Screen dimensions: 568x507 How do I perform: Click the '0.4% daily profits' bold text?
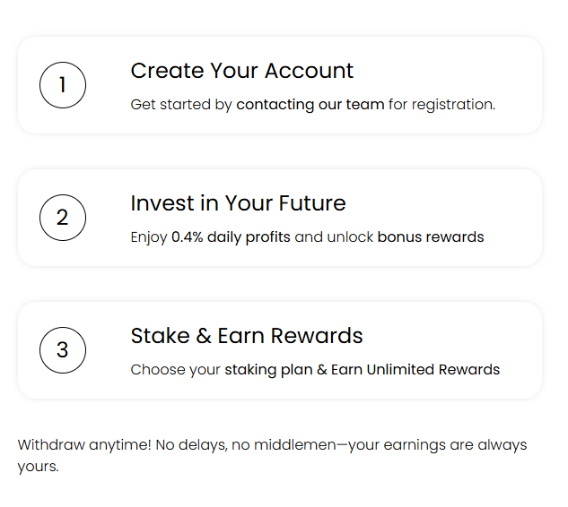tap(231, 237)
